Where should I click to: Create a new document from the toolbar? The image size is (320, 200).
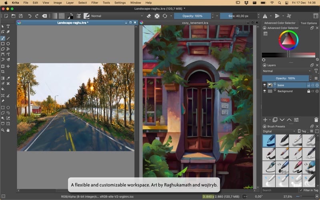(6, 16)
